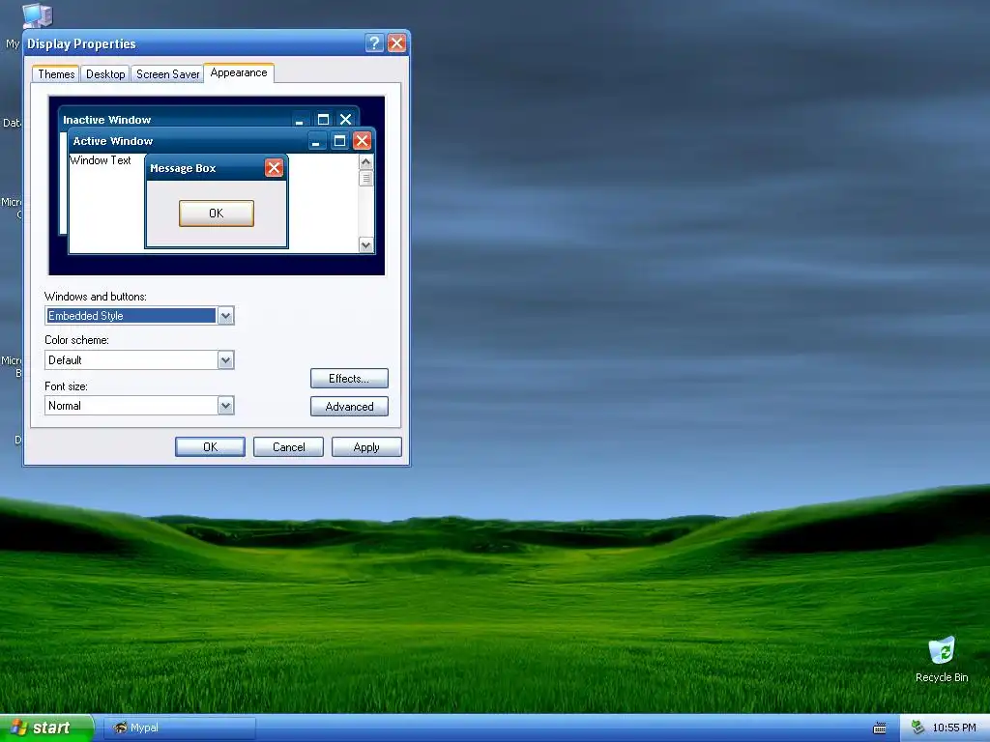This screenshot has height=742, width=990.
Task: Switch to the Desktop tab
Action: click(x=105, y=73)
